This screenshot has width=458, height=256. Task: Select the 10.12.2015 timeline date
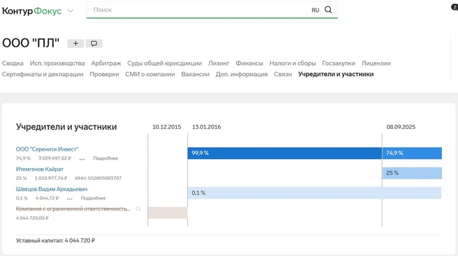[167, 127]
